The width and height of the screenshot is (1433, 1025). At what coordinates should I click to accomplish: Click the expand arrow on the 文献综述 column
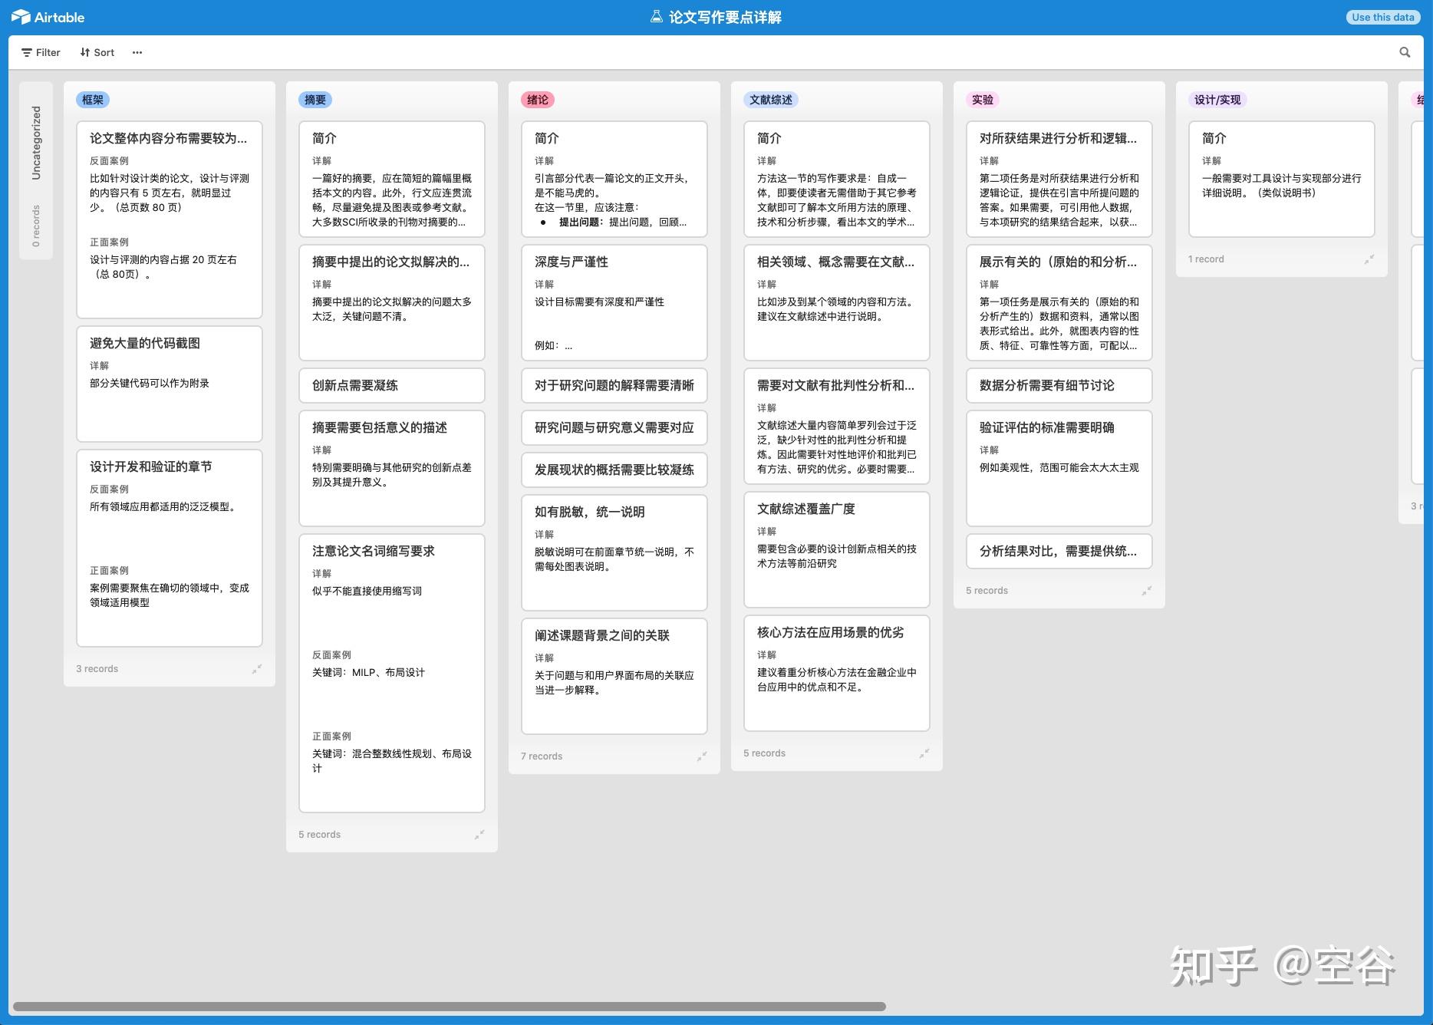coord(924,753)
